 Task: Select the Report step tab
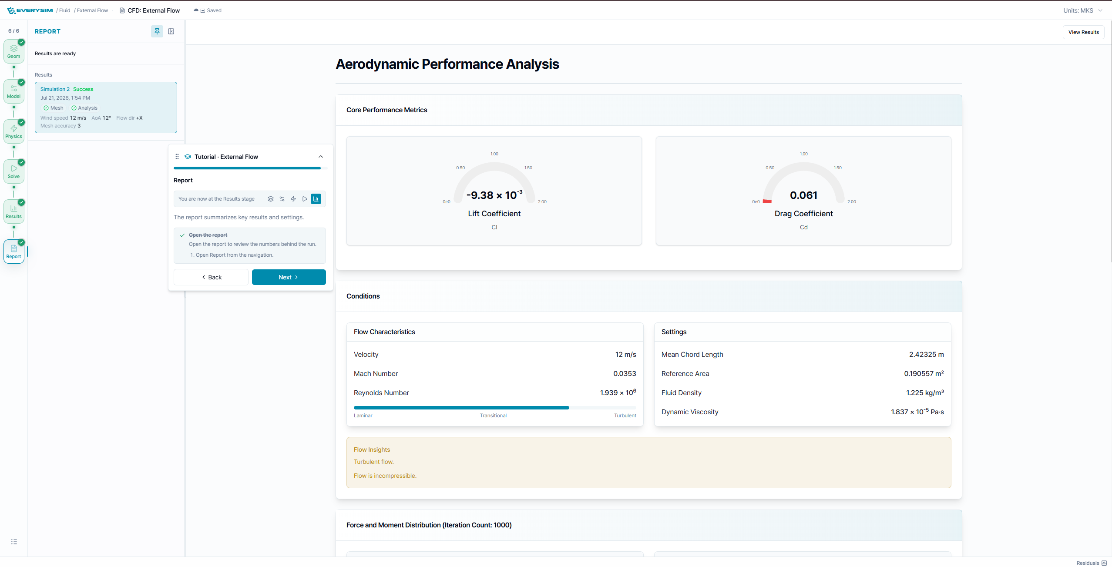(13, 252)
